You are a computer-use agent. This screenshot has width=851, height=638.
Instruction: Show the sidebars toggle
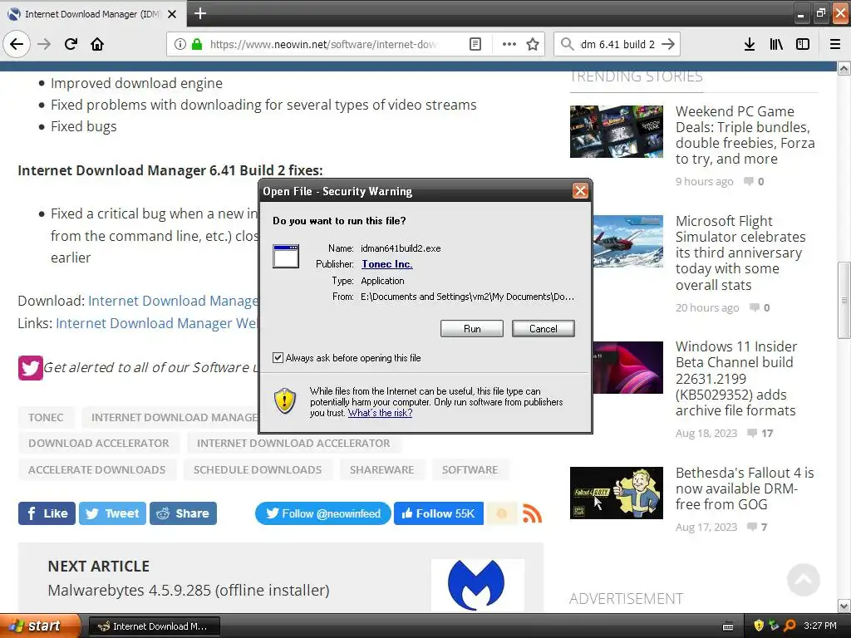803,44
